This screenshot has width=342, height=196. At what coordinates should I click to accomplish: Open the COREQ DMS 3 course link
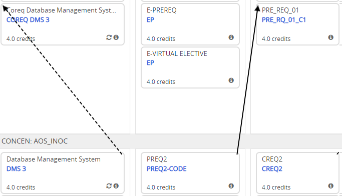point(28,20)
